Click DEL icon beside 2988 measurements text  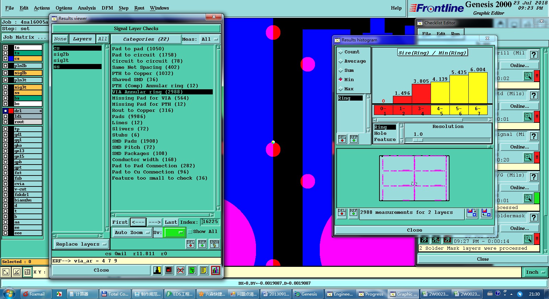[342, 212]
